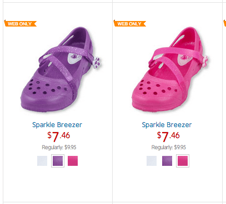Image resolution: width=226 pixels, height=204 pixels.
Task: Click the flower charm on the pink shoe
Action: [x=205, y=61]
